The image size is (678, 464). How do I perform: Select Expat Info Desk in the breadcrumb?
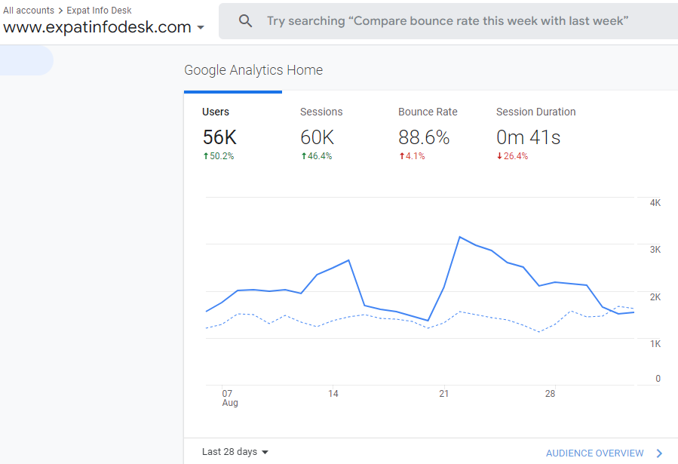(x=98, y=10)
